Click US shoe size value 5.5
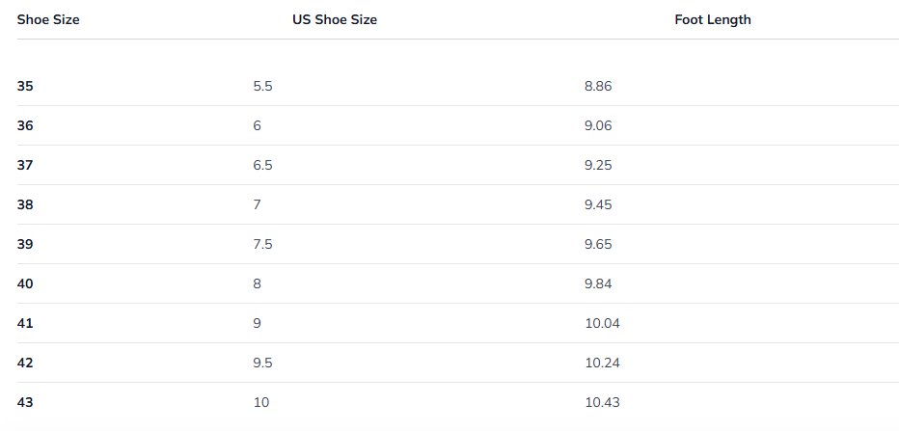 [x=262, y=86]
